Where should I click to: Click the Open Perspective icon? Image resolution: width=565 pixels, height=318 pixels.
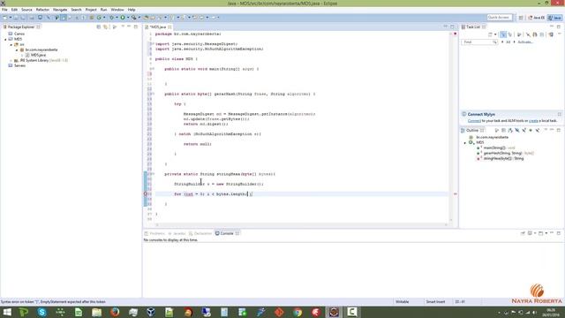click(x=521, y=18)
